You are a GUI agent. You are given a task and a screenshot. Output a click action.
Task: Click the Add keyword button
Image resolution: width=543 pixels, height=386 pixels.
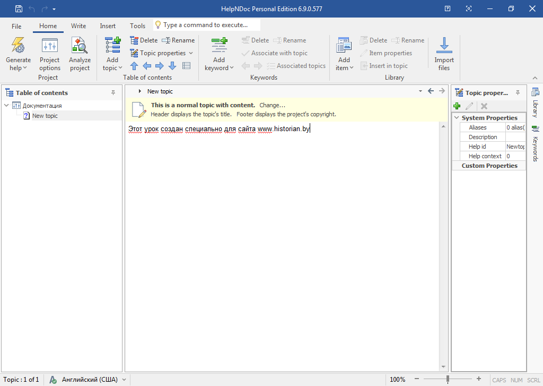coord(219,54)
